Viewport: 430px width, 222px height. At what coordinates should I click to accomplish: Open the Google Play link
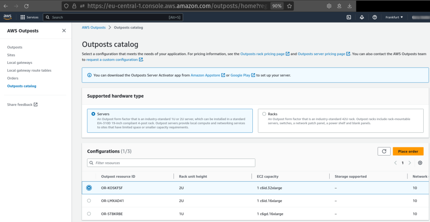(243, 75)
